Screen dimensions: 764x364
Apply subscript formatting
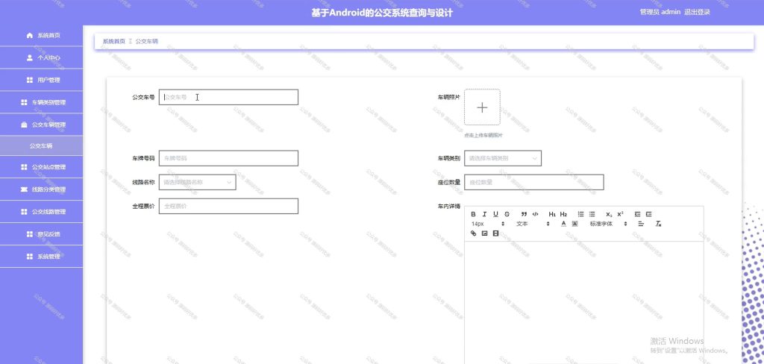pos(609,214)
